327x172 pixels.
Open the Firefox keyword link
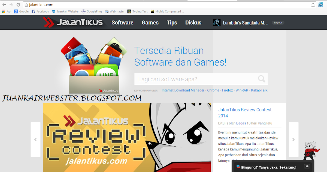coord(228,90)
